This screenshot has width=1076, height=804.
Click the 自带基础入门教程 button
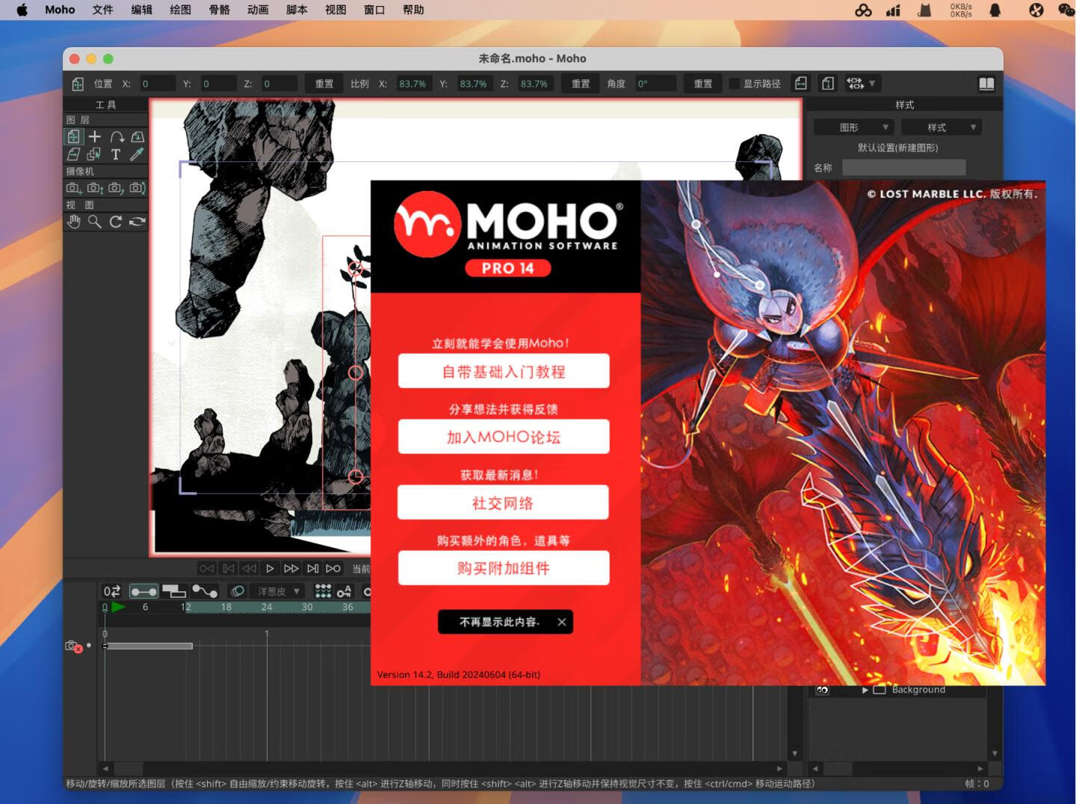(x=504, y=371)
